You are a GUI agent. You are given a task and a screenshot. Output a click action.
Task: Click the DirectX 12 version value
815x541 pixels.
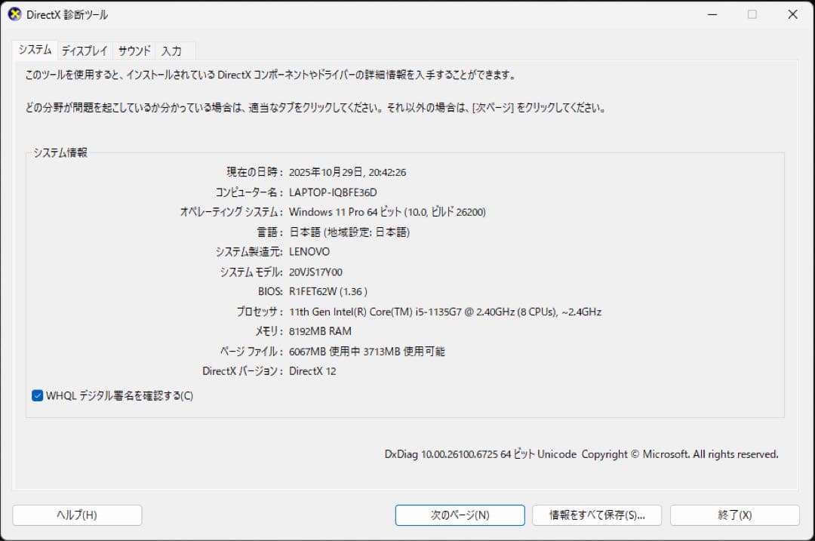pos(313,370)
